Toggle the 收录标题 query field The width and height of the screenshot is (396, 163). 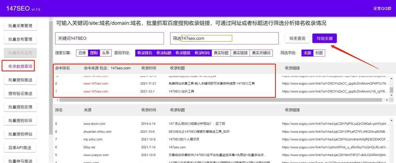164,53
